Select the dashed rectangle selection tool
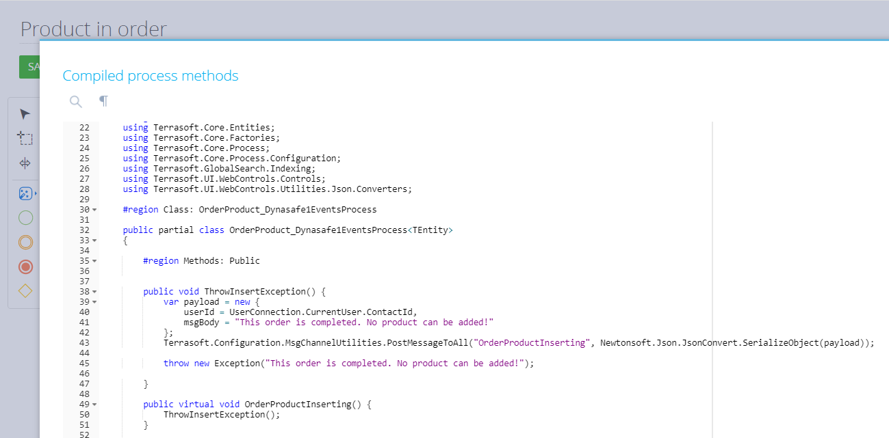Viewport: 889px width, 438px height. click(x=25, y=138)
